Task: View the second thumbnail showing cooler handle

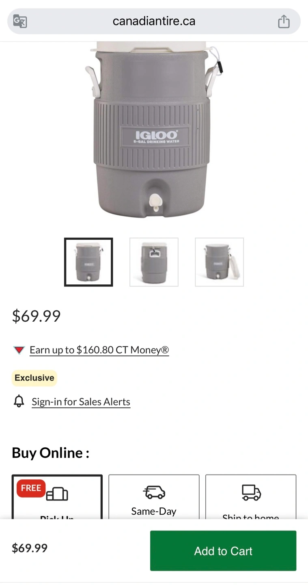Action: click(154, 262)
